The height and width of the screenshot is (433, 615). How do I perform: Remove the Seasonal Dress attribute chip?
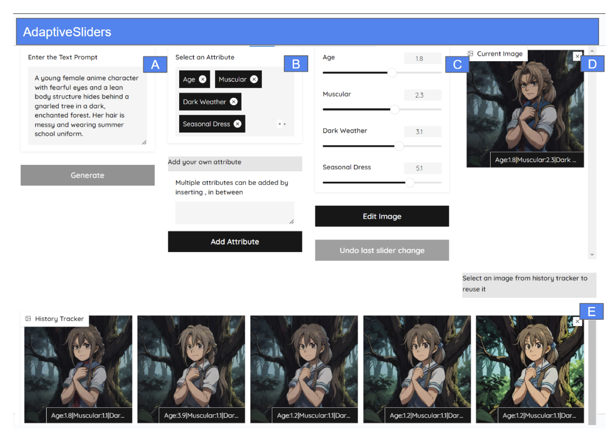coord(238,124)
